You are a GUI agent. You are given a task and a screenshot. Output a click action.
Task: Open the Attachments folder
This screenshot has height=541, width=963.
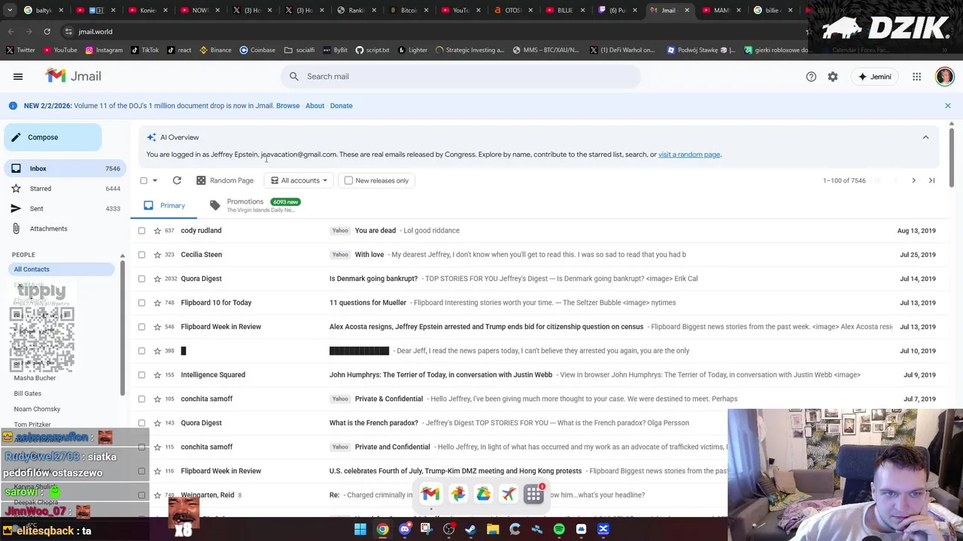pos(63,228)
